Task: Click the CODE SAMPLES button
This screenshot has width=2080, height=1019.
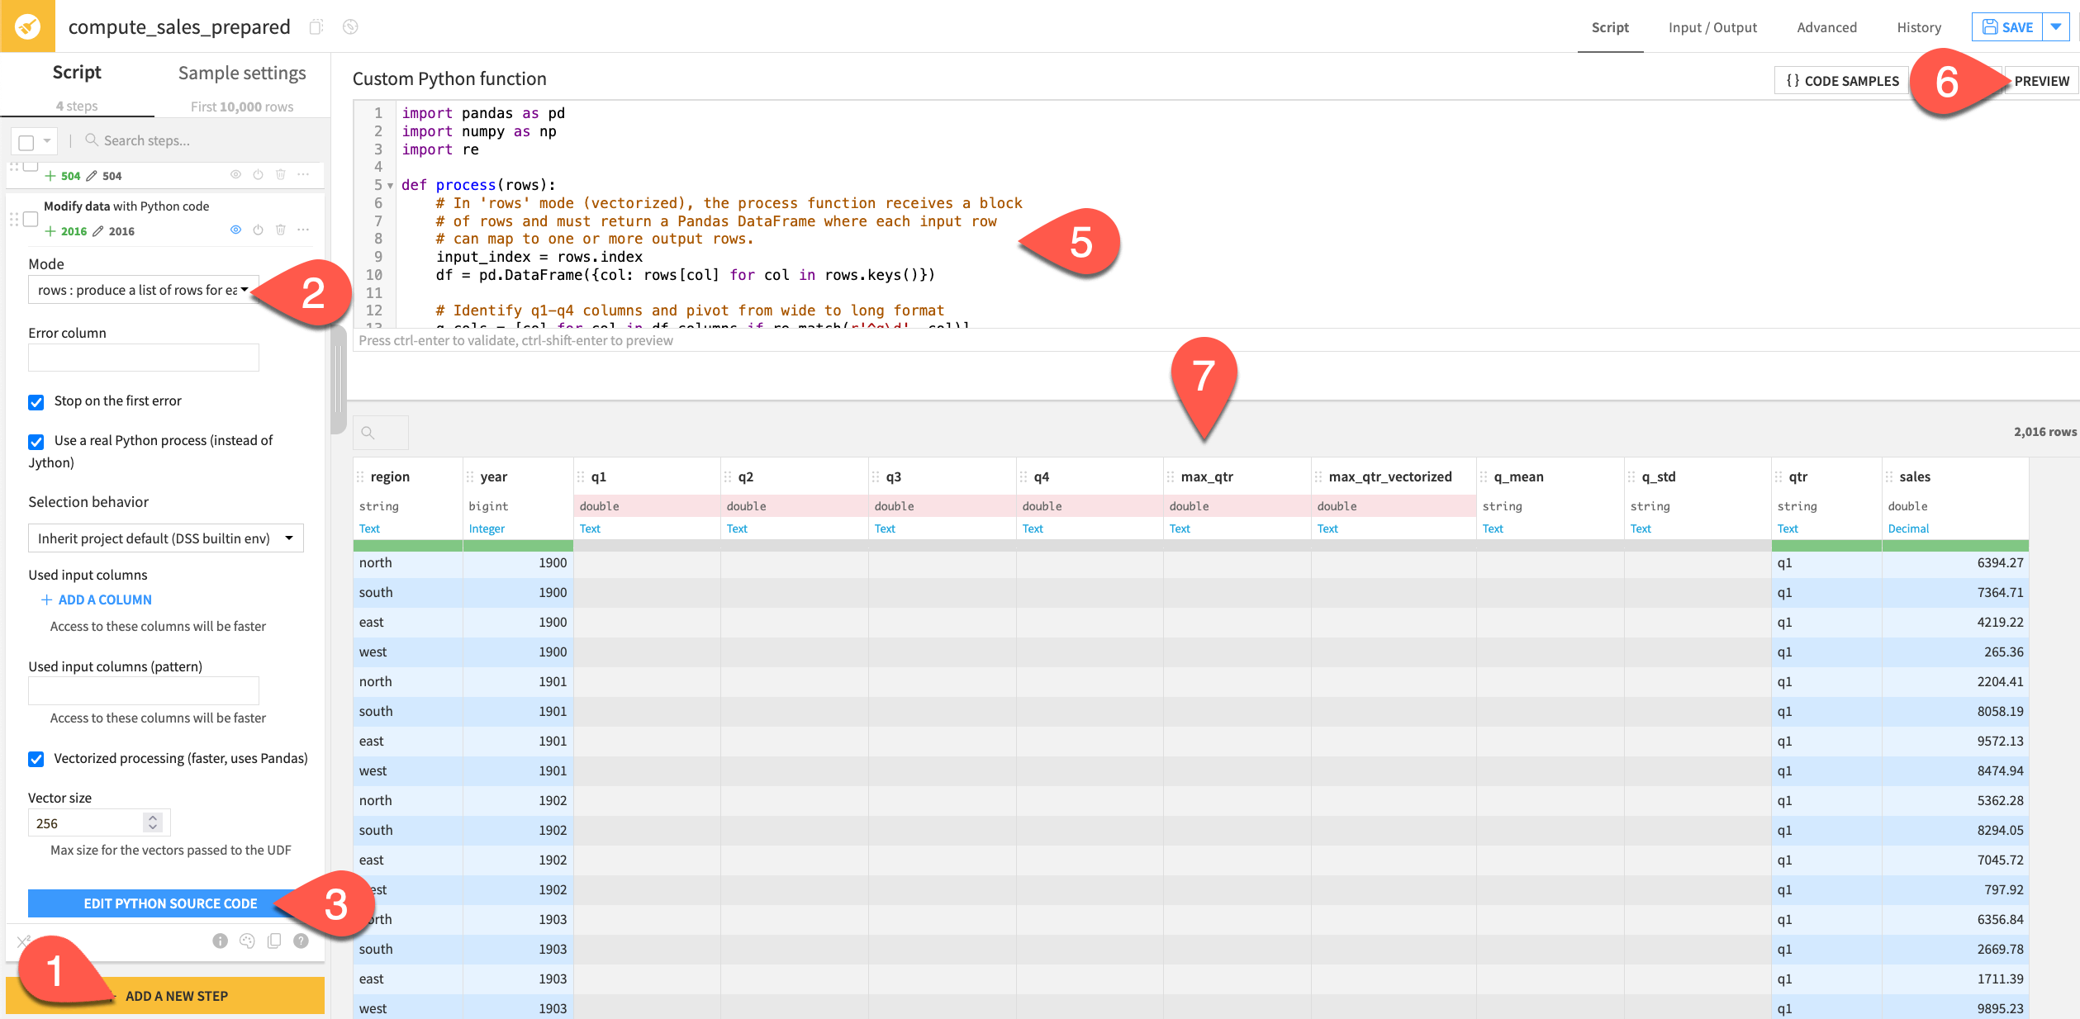Action: point(1841,80)
